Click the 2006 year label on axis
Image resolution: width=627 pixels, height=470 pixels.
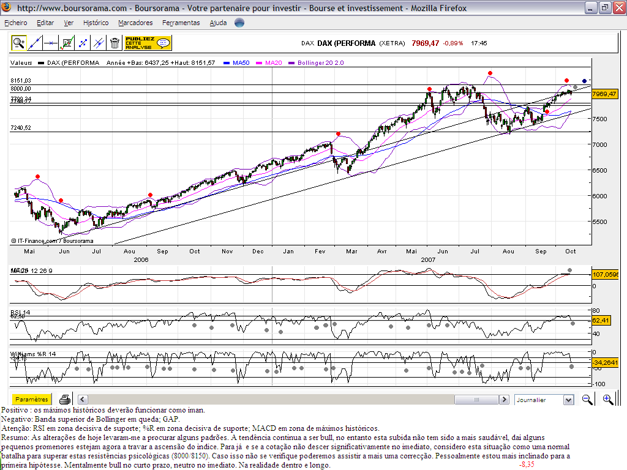pos(141,259)
